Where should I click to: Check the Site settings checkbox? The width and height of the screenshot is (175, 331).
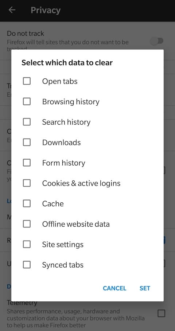point(27,244)
